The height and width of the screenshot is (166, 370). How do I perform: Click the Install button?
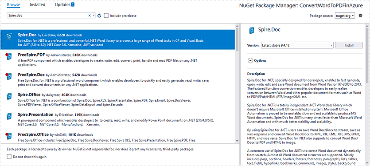coord(349,45)
